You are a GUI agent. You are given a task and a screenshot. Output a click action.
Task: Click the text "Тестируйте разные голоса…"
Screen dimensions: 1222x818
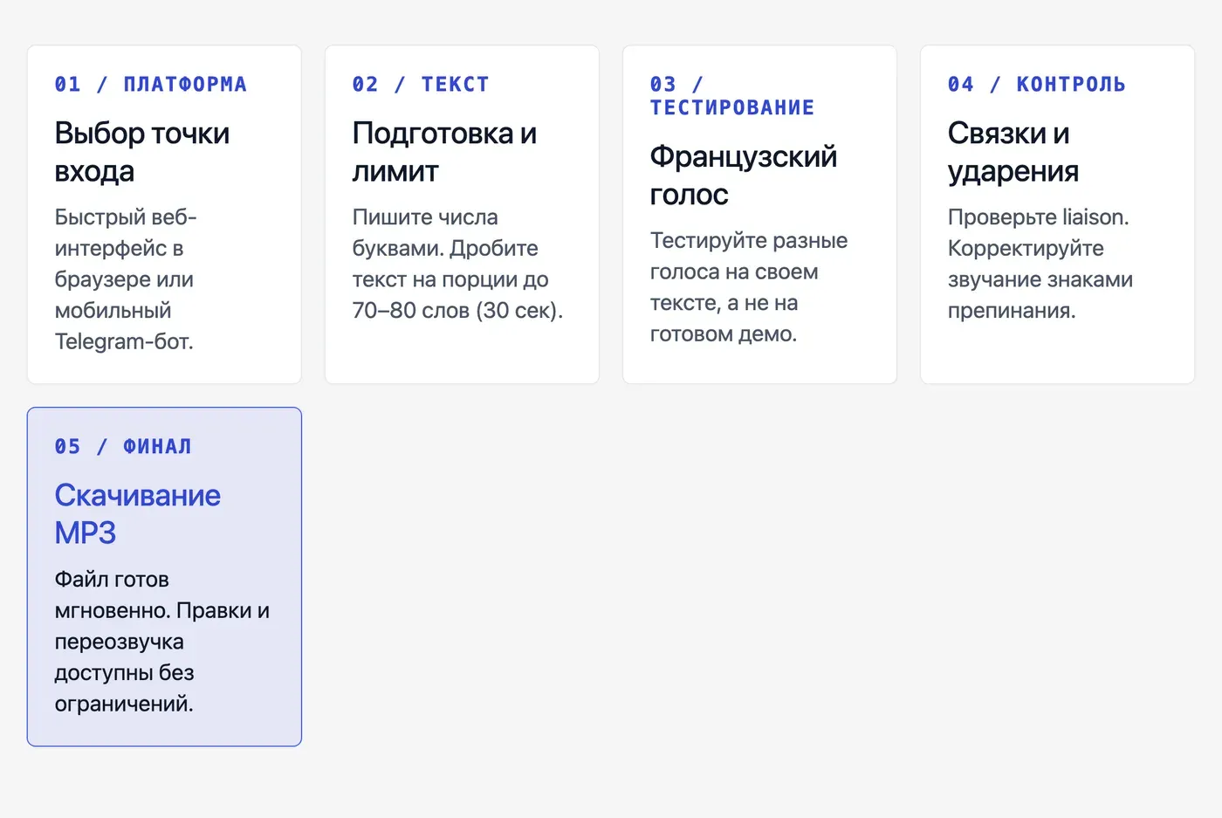[749, 287]
